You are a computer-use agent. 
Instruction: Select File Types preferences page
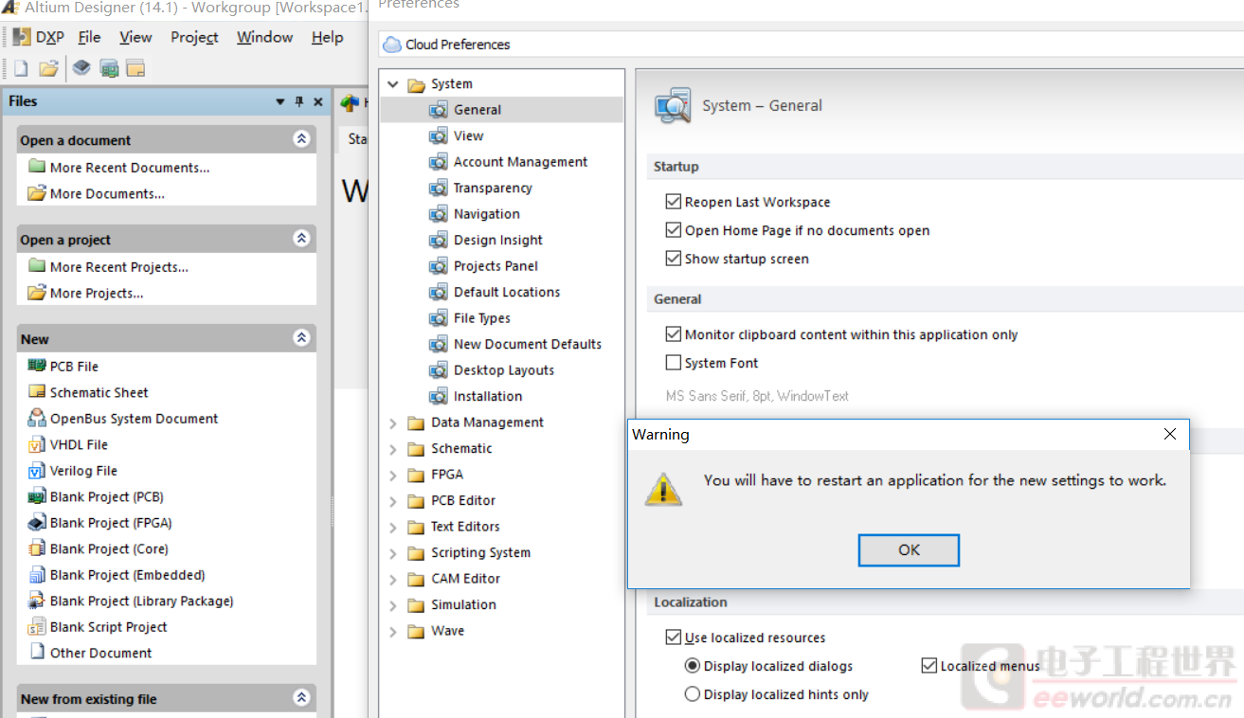(481, 318)
